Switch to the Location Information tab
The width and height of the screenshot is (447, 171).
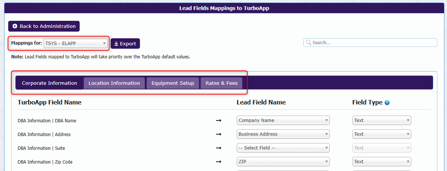(x=114, y=83)
